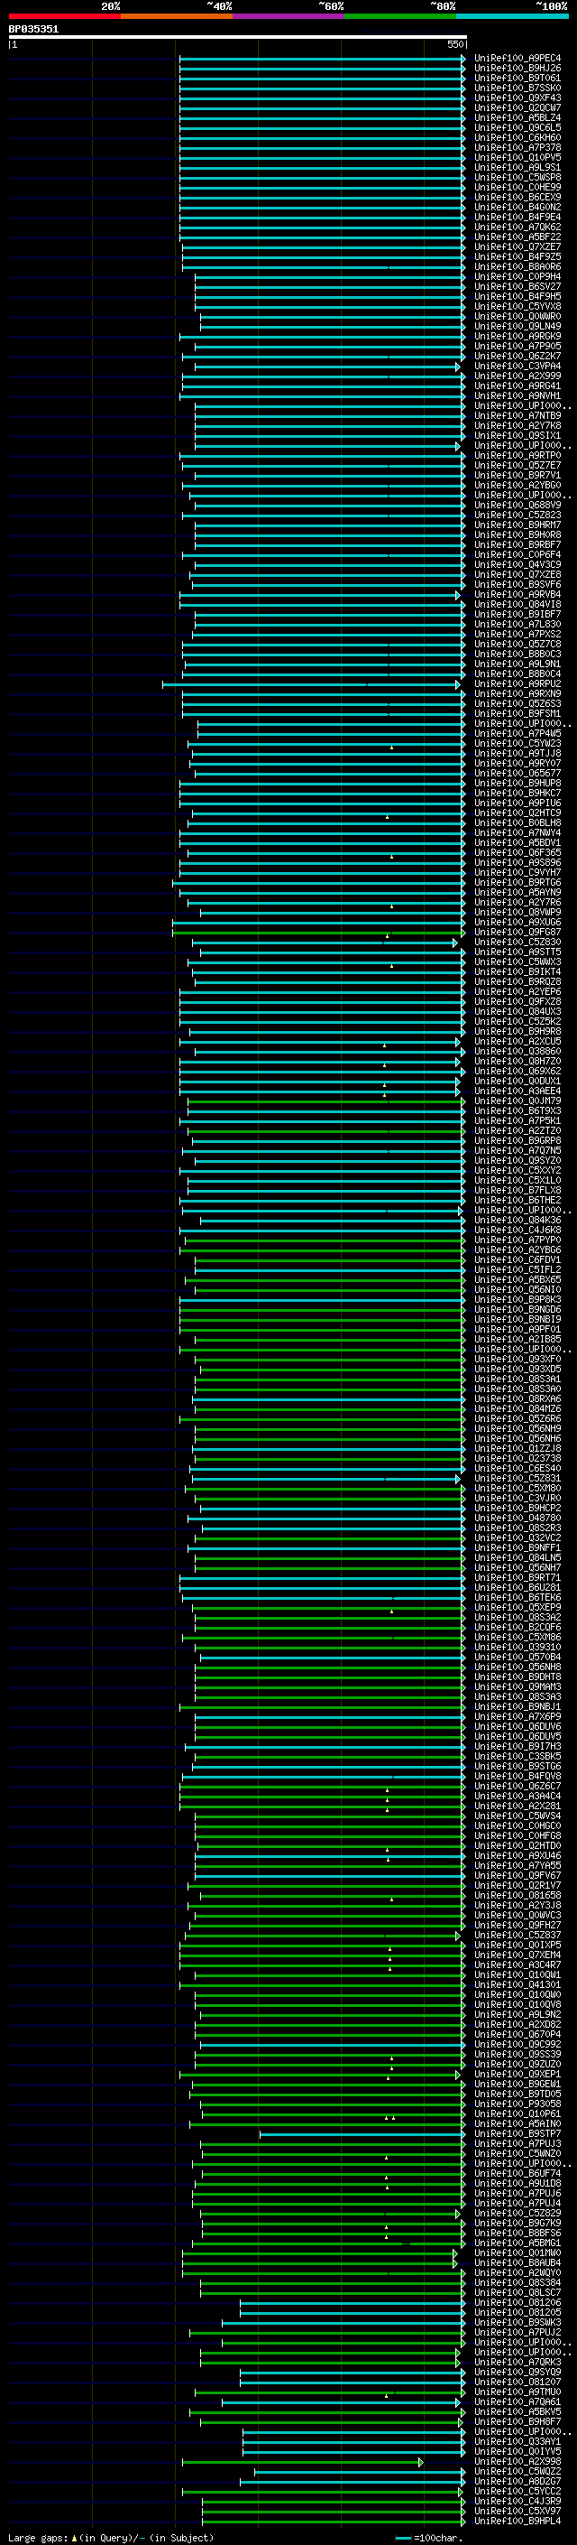Click hit label UniRef100_Q2QCW7

pyautogui.click(x=517, y=107)
